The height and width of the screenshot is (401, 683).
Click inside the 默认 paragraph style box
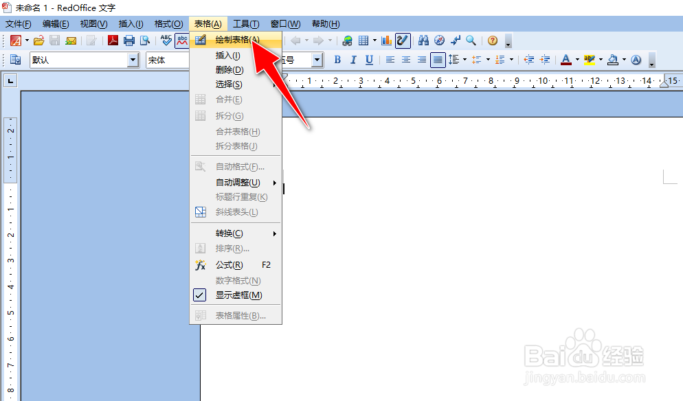[x=76, y=60]
